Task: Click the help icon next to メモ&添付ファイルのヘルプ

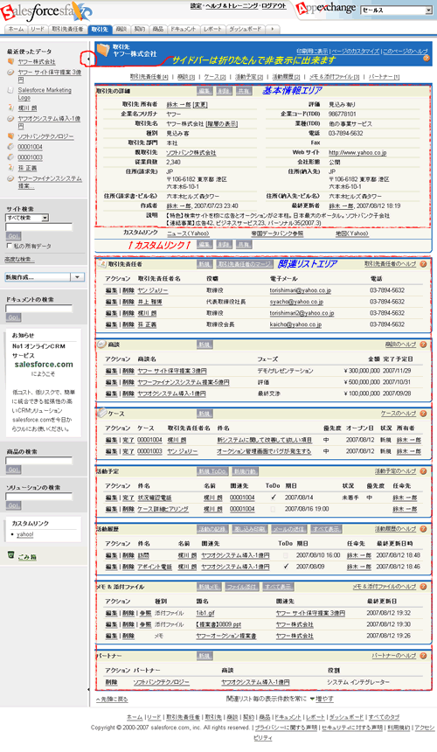Action: point(423,587)
